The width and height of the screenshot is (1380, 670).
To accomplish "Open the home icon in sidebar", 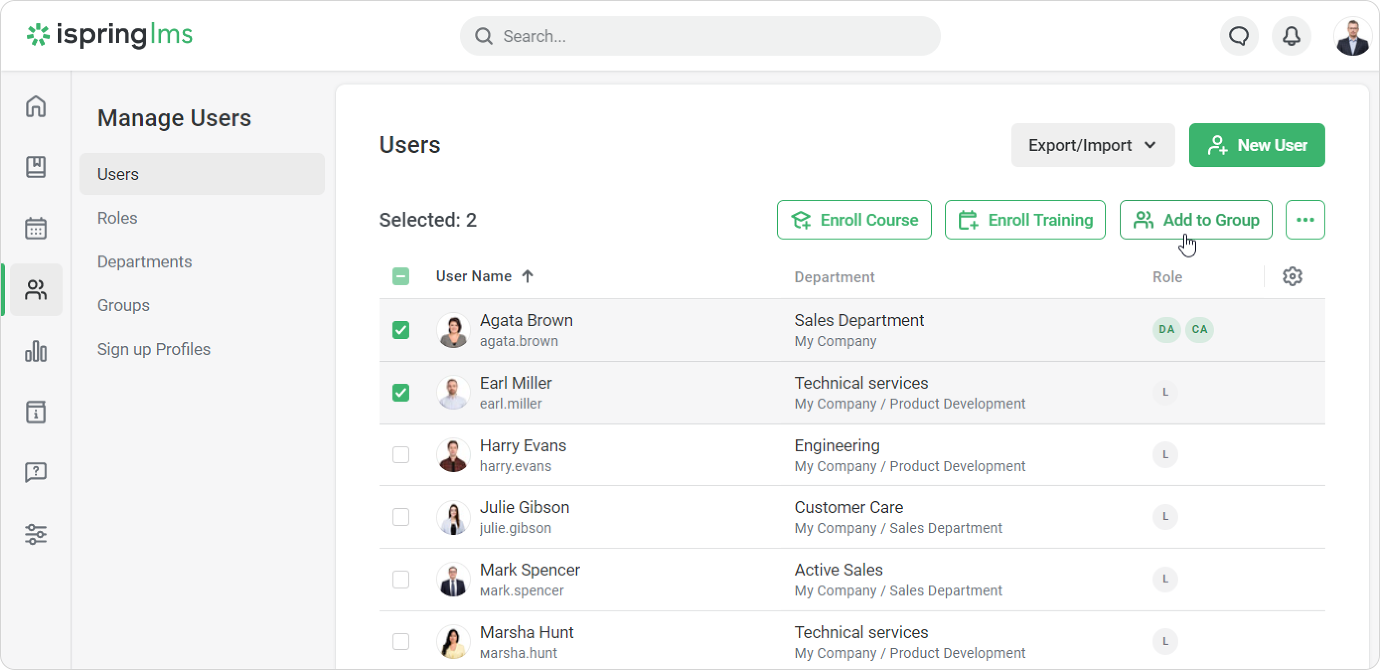I will point(35,106).
